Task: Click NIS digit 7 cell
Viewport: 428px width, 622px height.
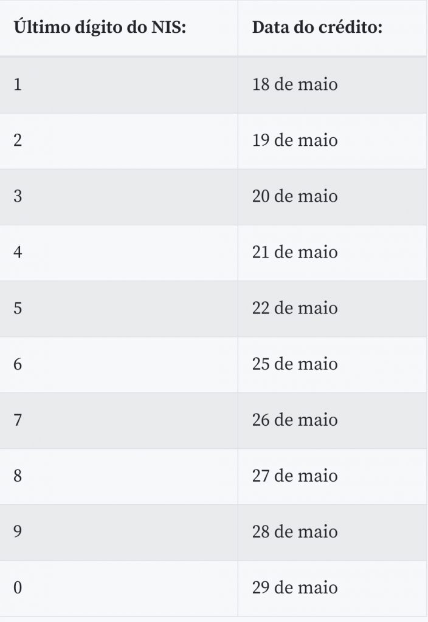Action: [119, 420]
